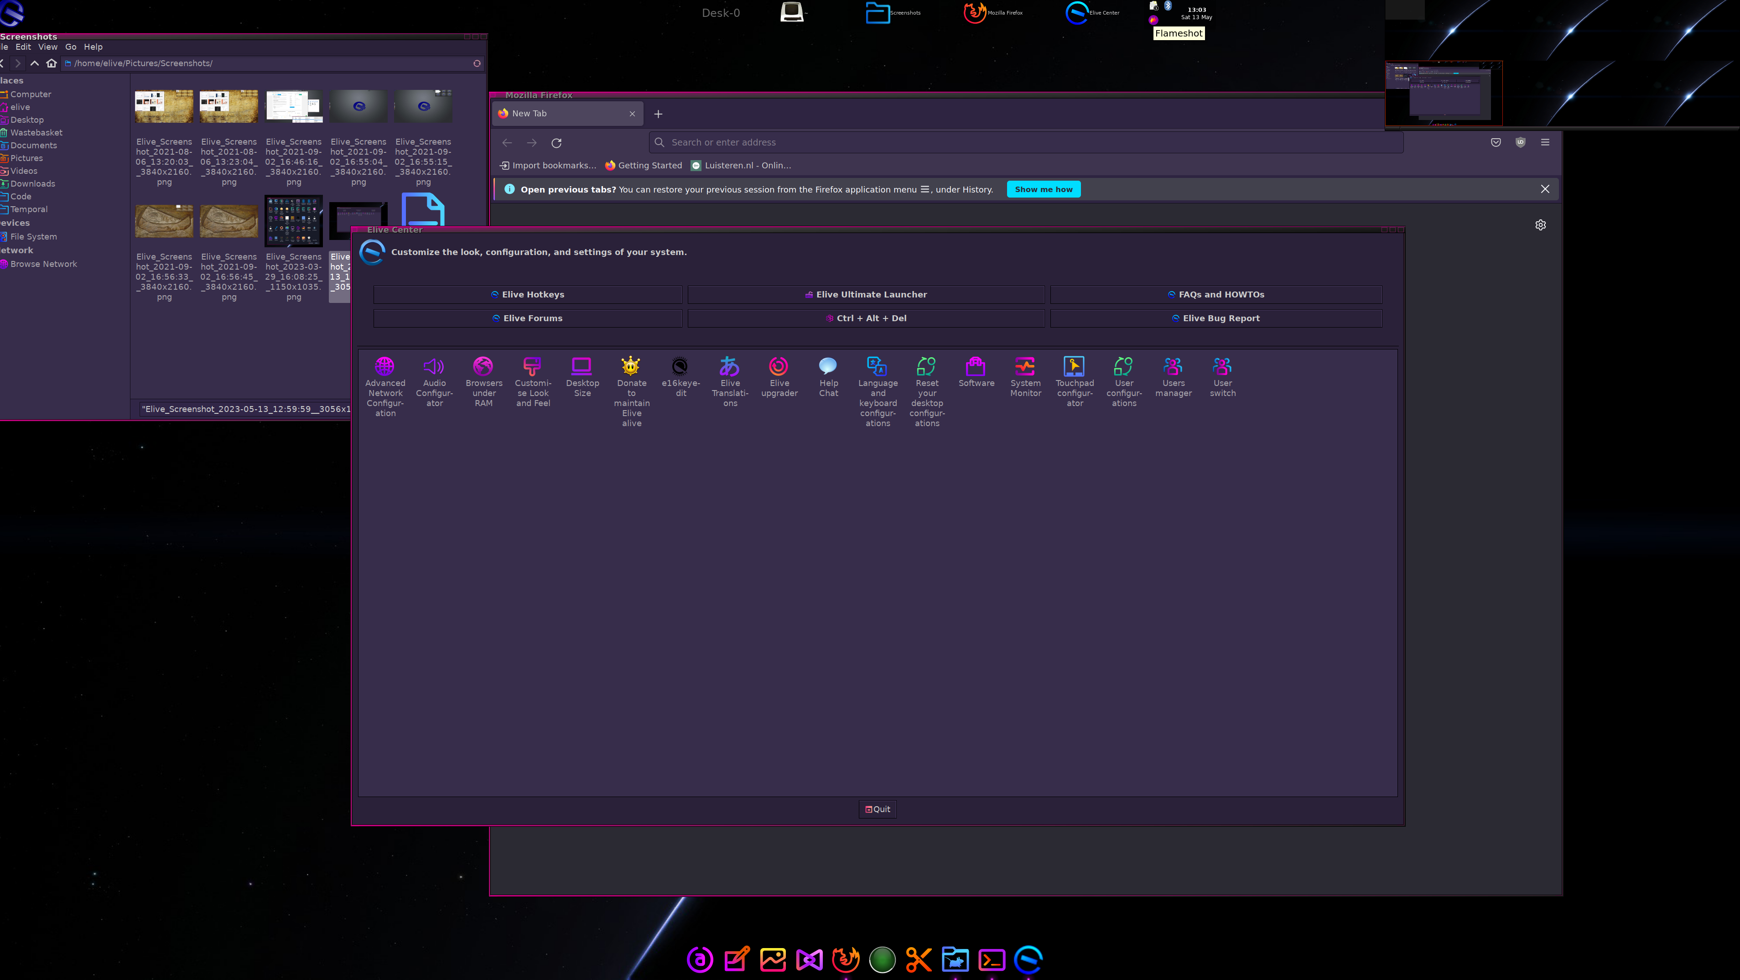Open Elive Forums button
The width and height of the screenshot is (1740, 980).
pyautogui.click(x=528, y=318)
